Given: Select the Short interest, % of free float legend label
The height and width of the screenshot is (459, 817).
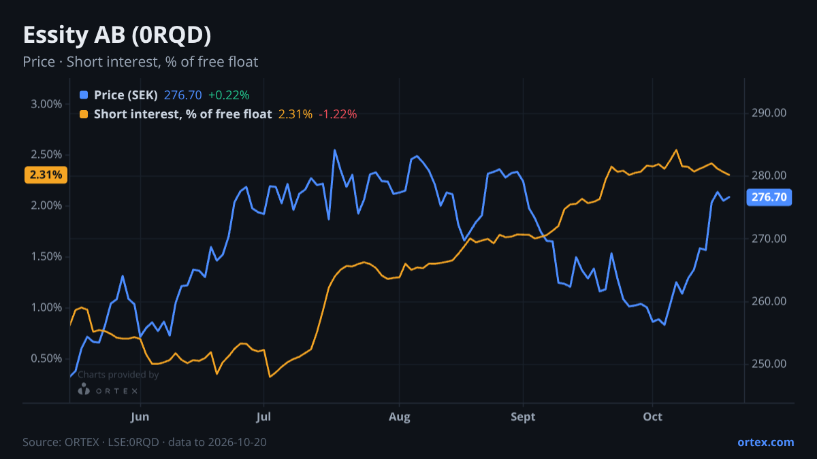Looking at the screenshot, I should click(182, 114).
